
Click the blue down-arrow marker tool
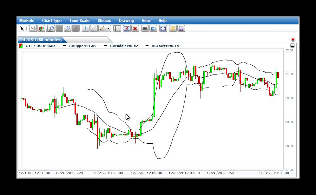point(86,29)
